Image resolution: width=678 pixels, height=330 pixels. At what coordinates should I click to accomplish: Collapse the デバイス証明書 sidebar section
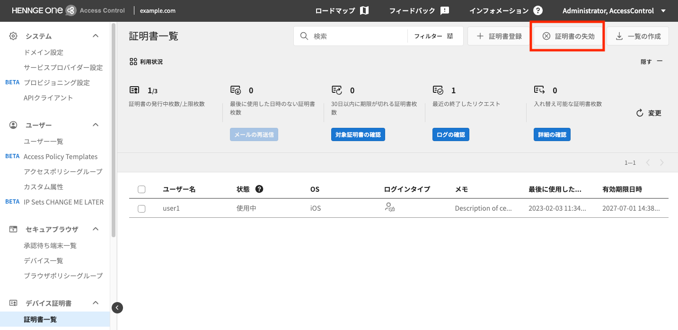[x=96, y=303]
